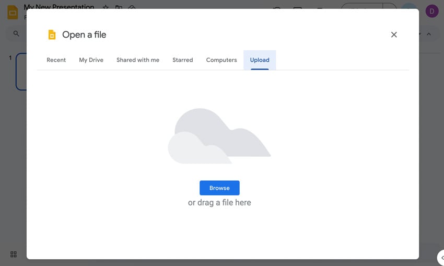
Task: Check the cloud document status icon
Action: (x=132, y=8)
